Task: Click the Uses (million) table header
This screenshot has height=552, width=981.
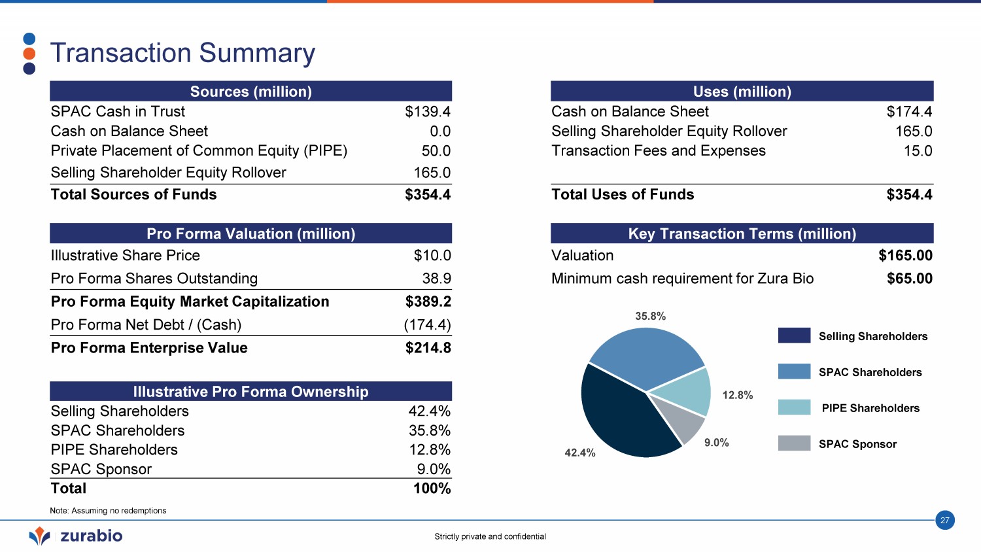Action: click(742, 92)
